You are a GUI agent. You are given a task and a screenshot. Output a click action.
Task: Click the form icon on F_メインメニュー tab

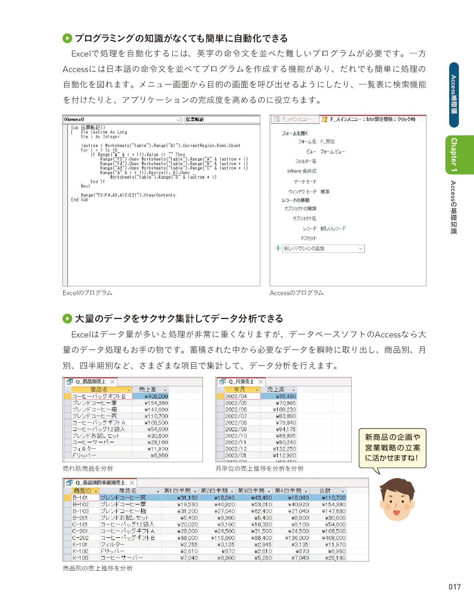pos(277,119)
